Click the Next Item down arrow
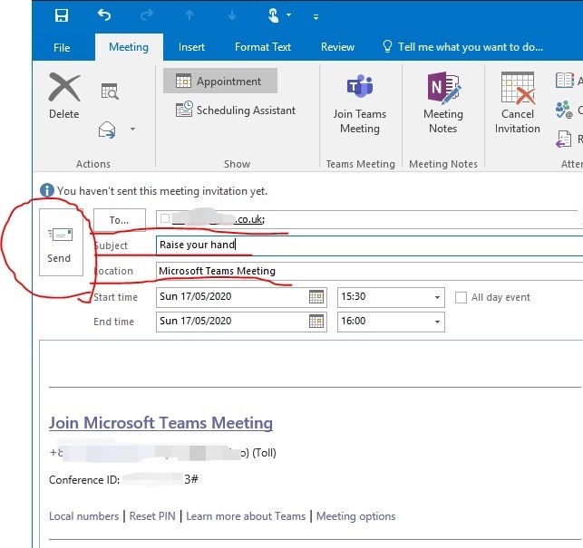The width and height of the screenshot is (583, 548). 231,15
